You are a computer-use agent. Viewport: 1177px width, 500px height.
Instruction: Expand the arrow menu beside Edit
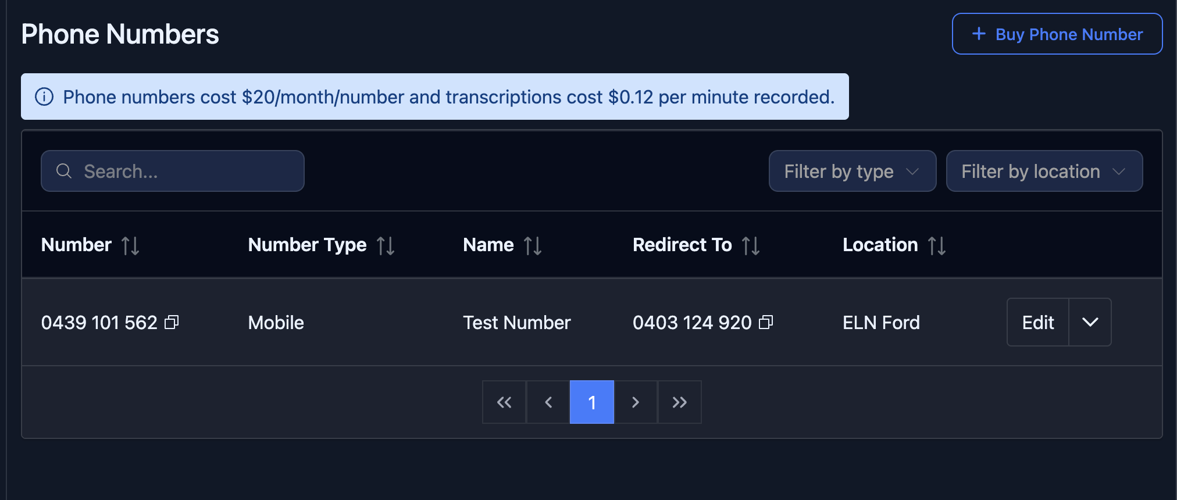point(1090,322)
